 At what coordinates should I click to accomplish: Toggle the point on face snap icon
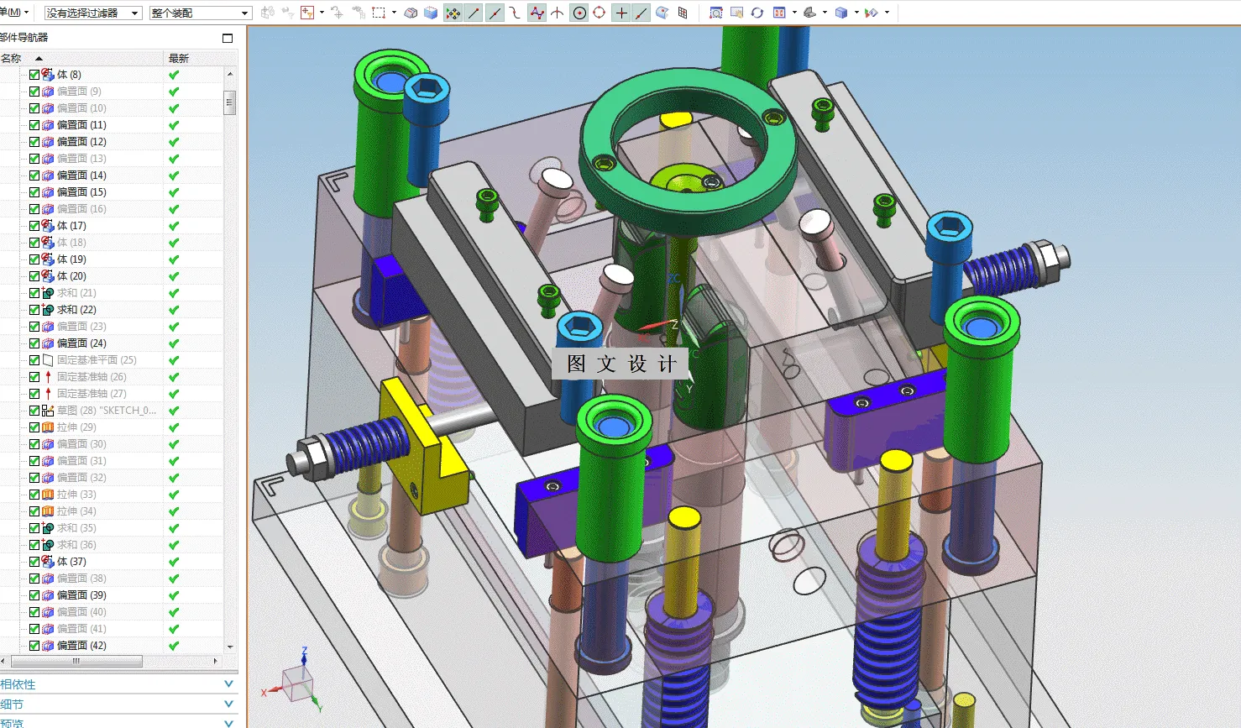[x=662, y=13]
